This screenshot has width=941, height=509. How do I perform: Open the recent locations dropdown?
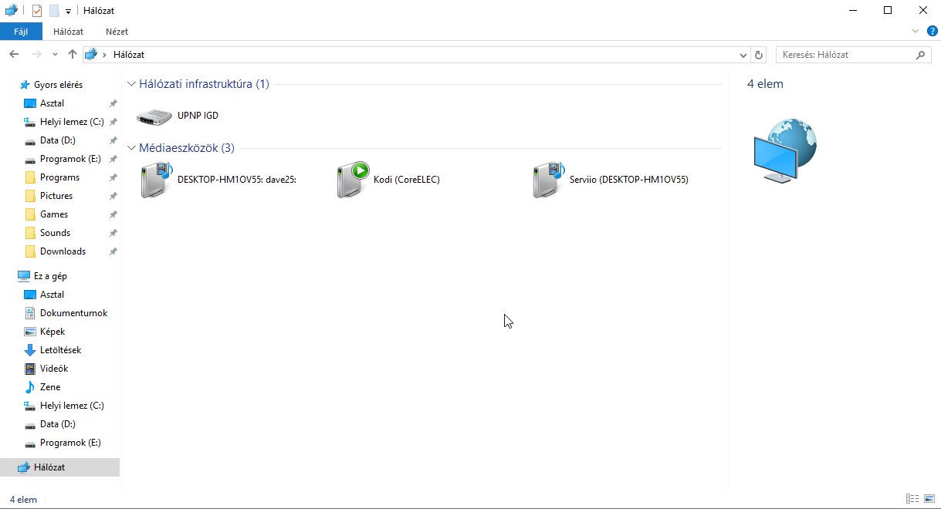point(55,55)
